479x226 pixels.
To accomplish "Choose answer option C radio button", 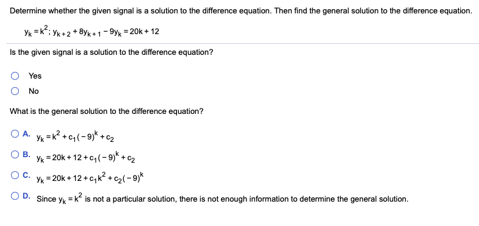I will (15, 175).
